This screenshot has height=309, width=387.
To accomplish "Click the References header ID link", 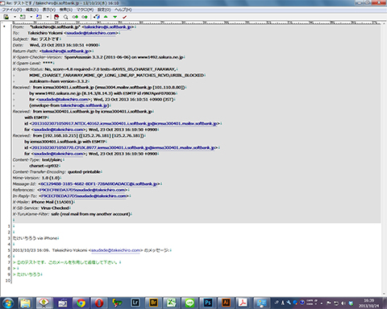I will [x=82, y=190].
